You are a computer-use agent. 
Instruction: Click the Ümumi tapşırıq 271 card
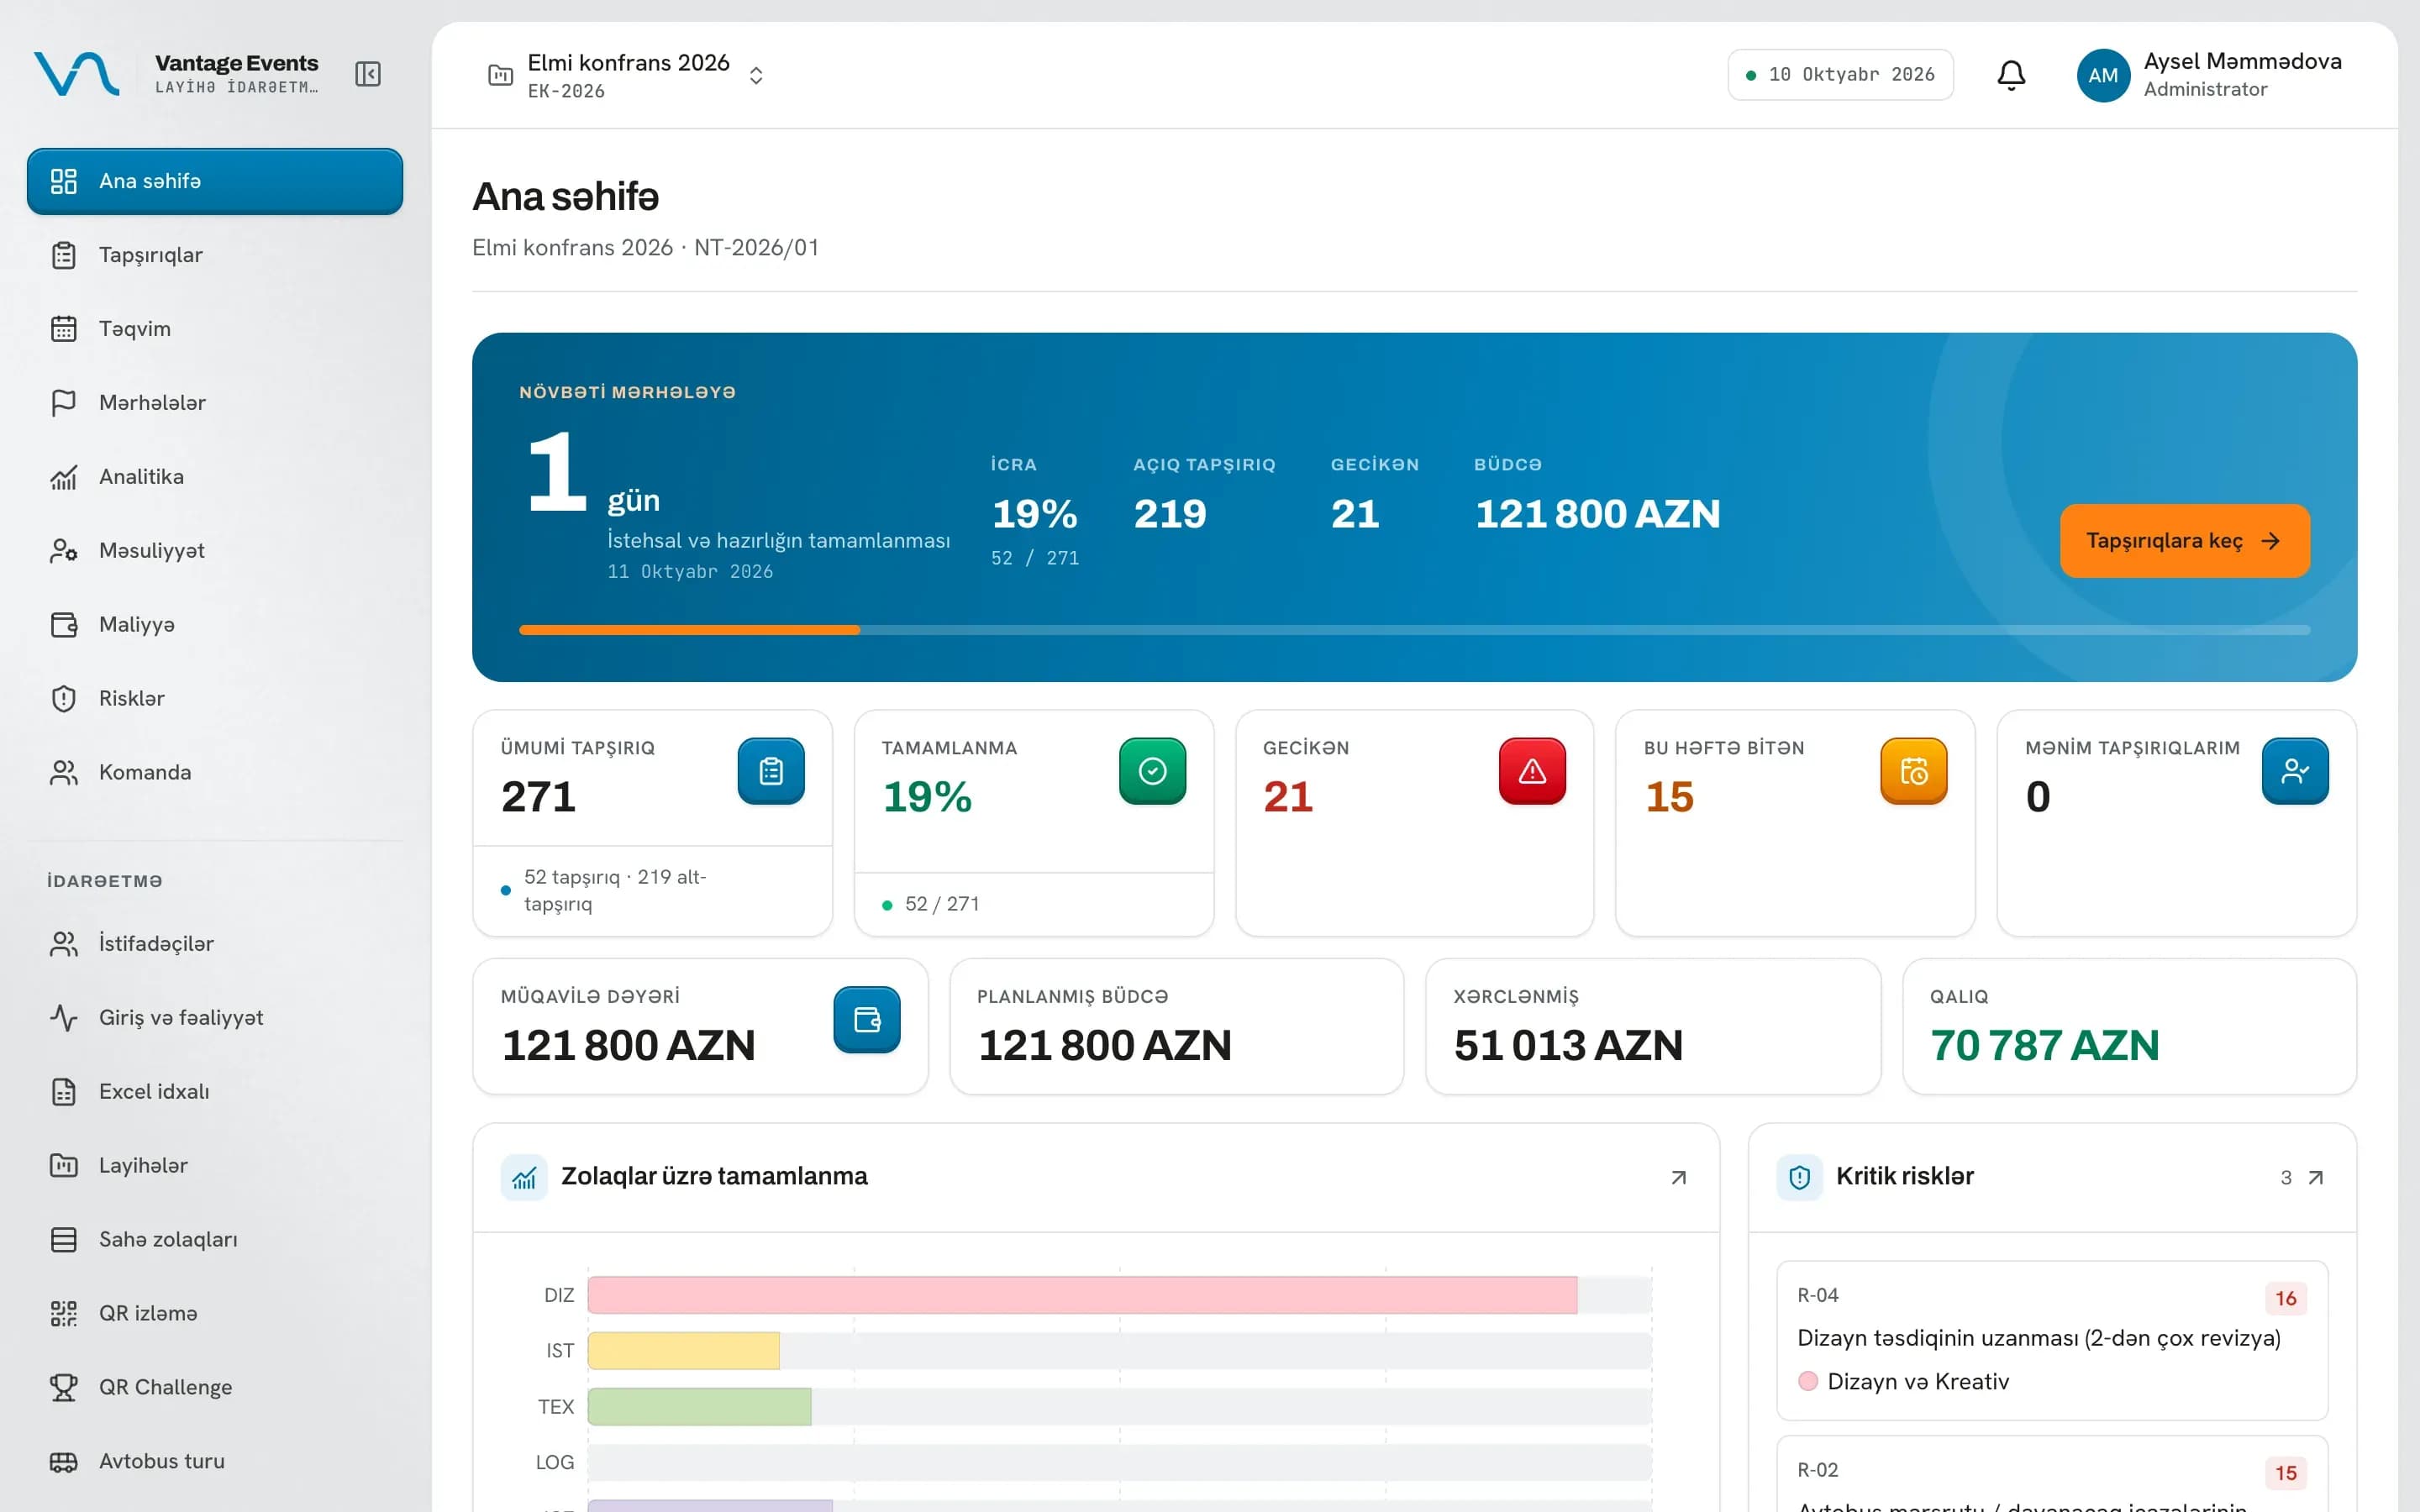point(652,823)
